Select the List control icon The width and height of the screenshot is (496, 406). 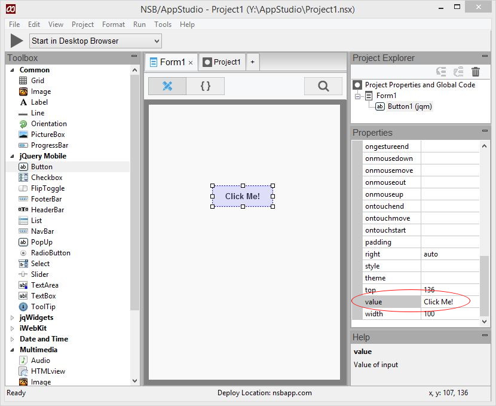pyautogui.click(x=23, y=221)
